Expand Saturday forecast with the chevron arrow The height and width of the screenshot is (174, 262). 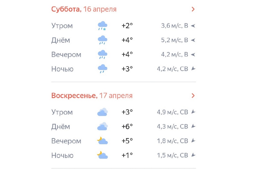point(193,9)
